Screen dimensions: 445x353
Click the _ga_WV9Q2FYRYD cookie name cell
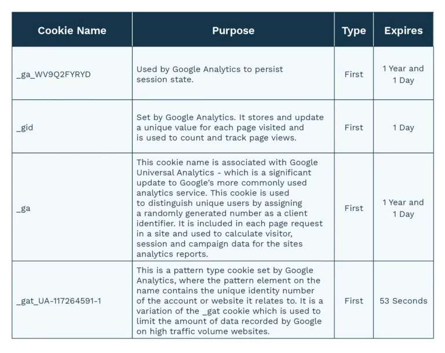tap(54, 74)
